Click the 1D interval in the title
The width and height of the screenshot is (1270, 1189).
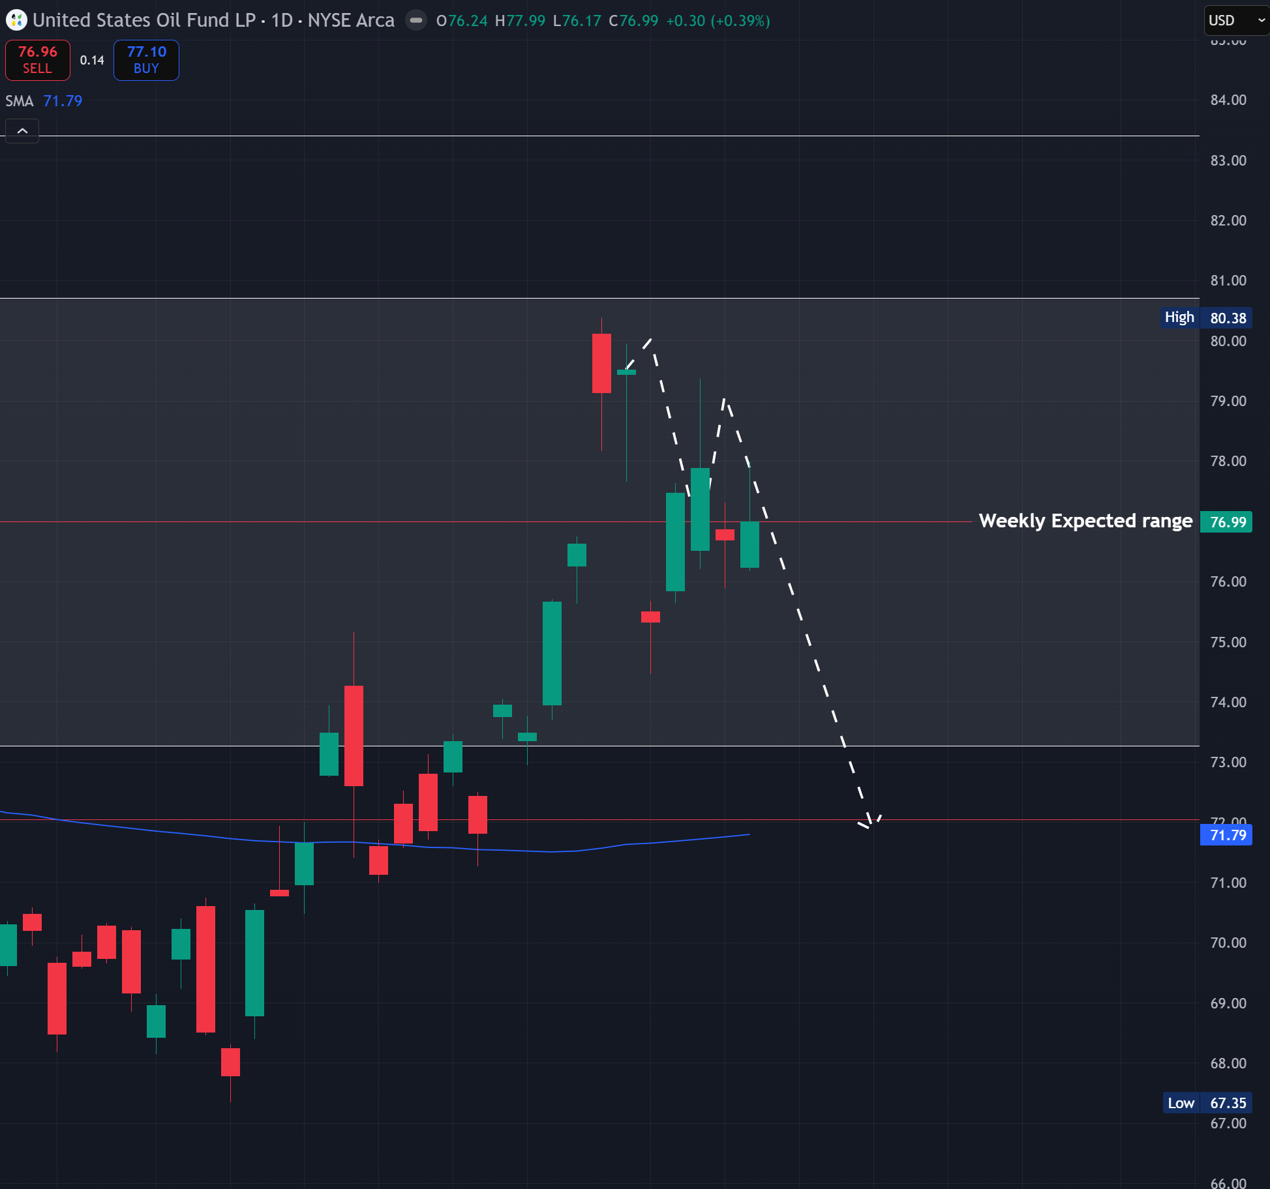[282, 20]
